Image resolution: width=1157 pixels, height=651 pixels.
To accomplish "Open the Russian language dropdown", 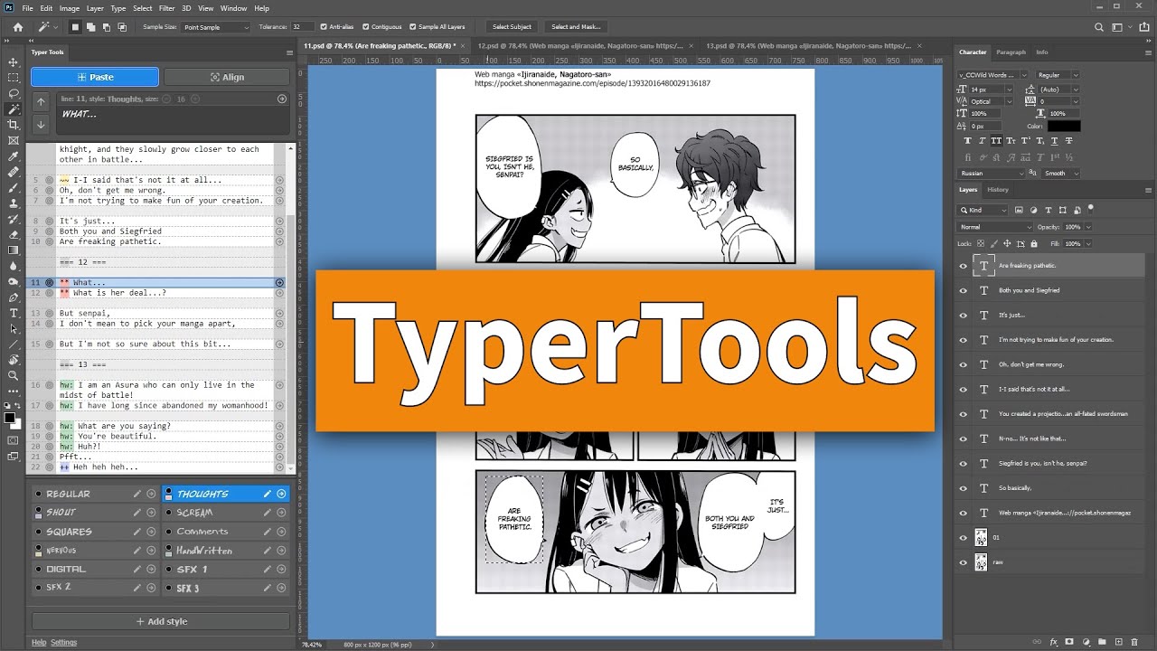I will coord(992,173).
